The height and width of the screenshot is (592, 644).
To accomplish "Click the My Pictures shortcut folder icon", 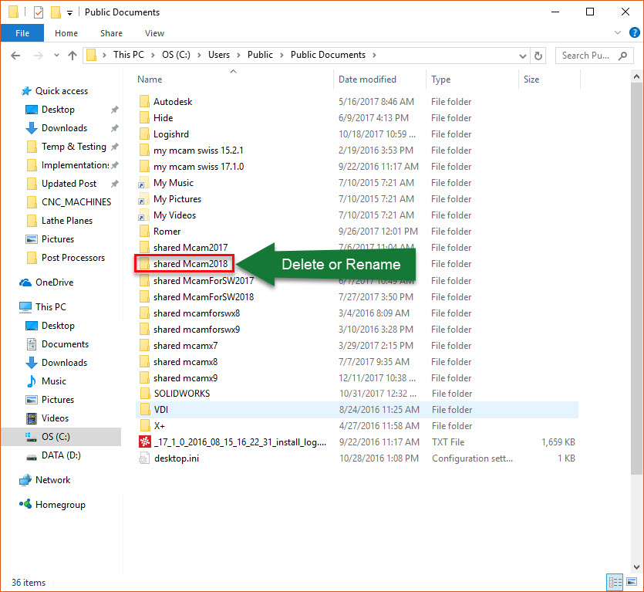I will click(x=143, y=198).
